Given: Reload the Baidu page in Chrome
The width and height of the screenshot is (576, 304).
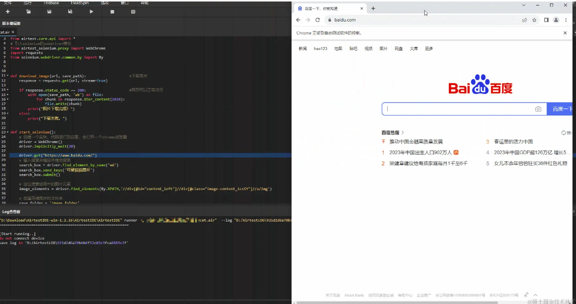Looking at the screenshot, I should coord(318,20).
